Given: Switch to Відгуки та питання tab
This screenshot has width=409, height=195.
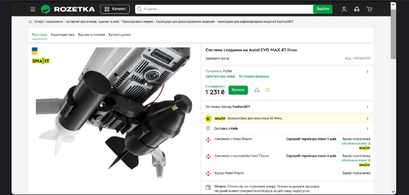Looking at the screenshot, I should tap(92, 35).
